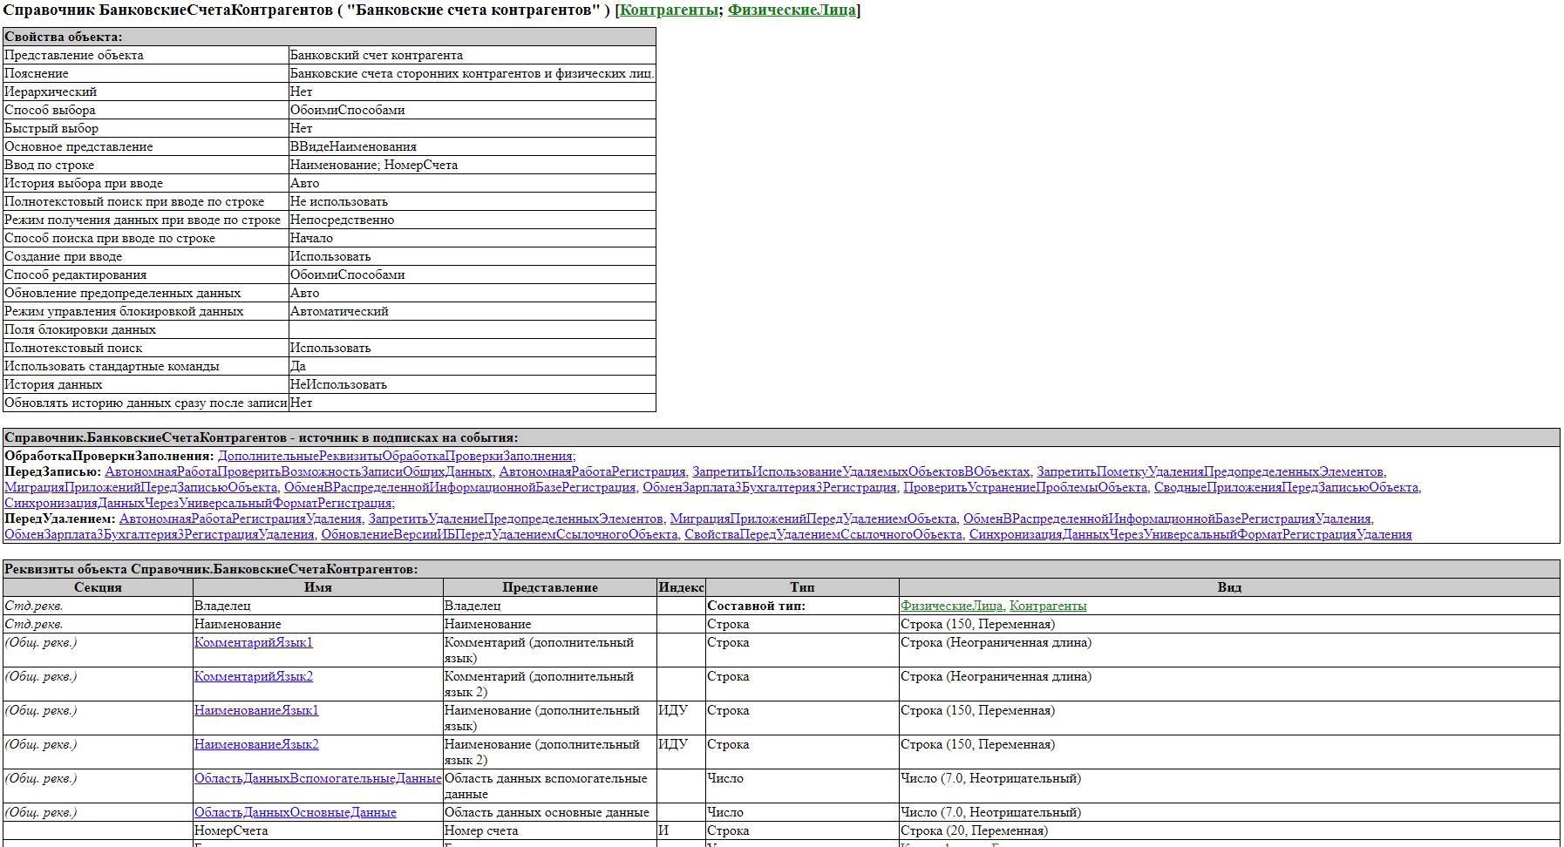The image size is (1564, 847).
Task: Open the КомментарийЯзык2 attribute link
Action: click(254, 676)
